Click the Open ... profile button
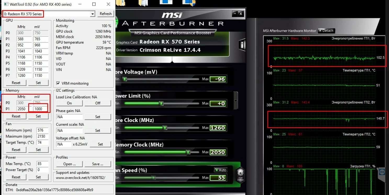 pyautogui.click(x=69, y=164)
